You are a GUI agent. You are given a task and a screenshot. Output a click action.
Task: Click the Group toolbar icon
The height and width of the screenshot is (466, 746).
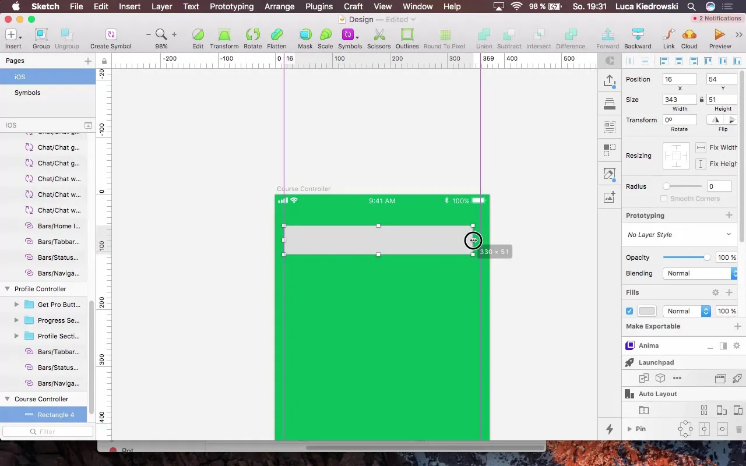(x=41, y=35)
